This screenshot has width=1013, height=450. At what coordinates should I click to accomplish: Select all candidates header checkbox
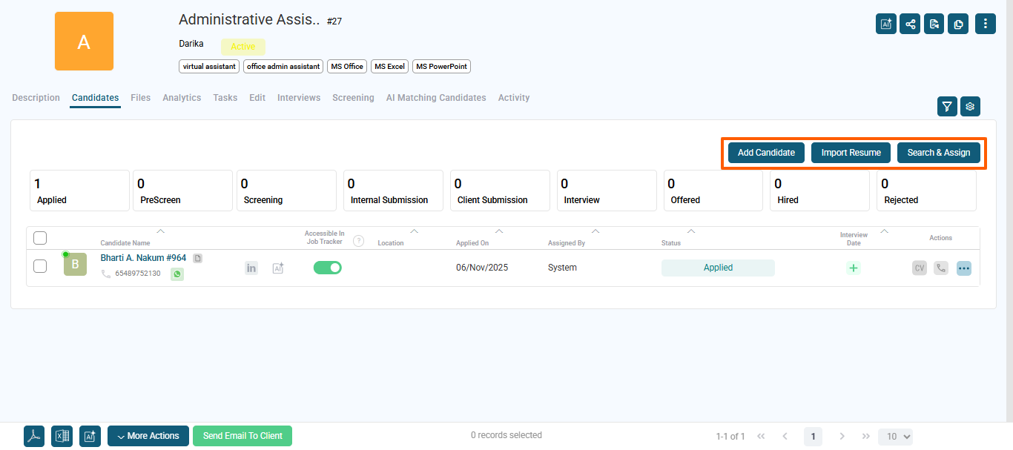(40, 238)
